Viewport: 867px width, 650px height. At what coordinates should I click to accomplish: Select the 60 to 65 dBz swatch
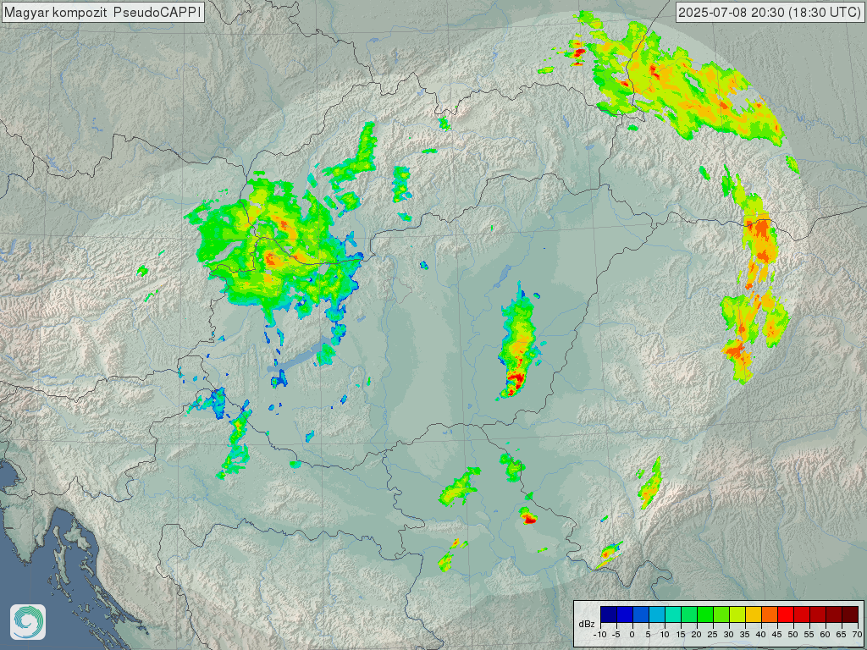point(834,614)
